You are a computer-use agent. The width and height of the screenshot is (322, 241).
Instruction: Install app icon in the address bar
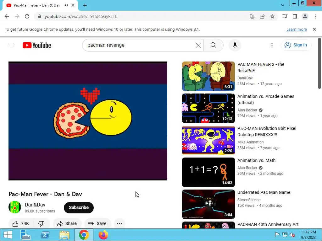tap(252, 16)
